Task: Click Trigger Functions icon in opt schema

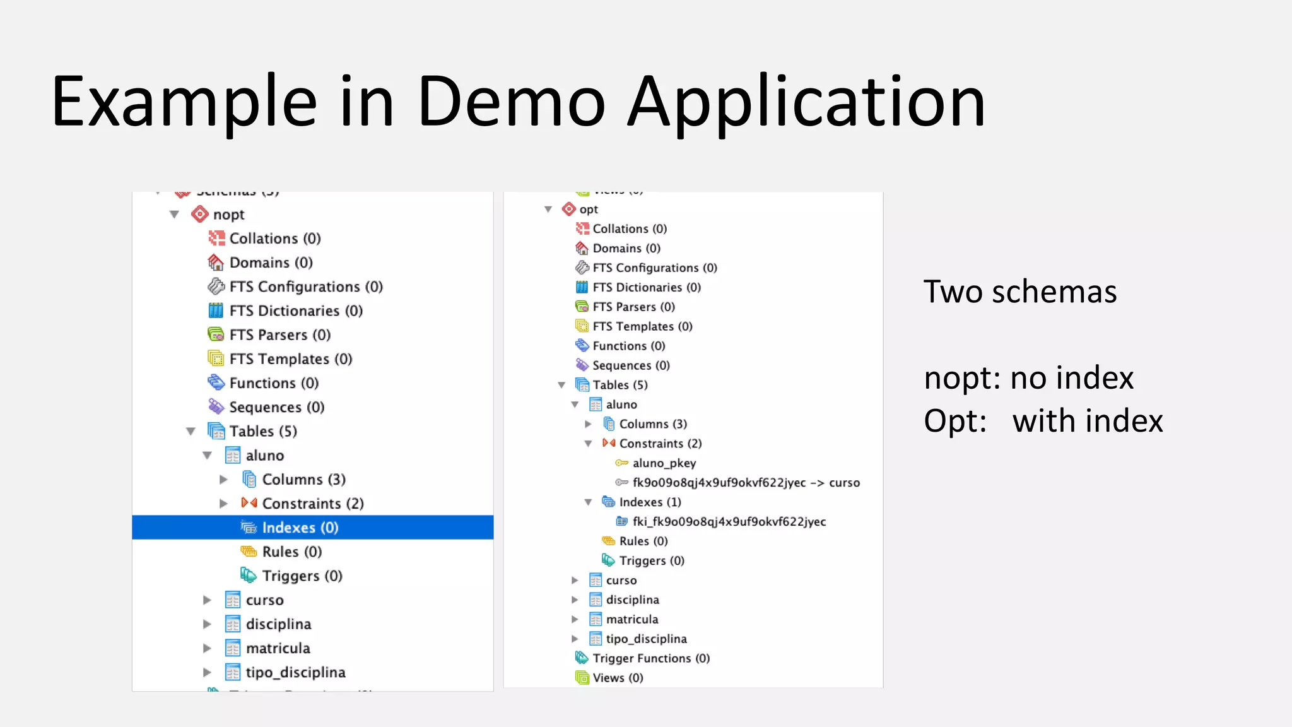Action: [x=582, y=658]
